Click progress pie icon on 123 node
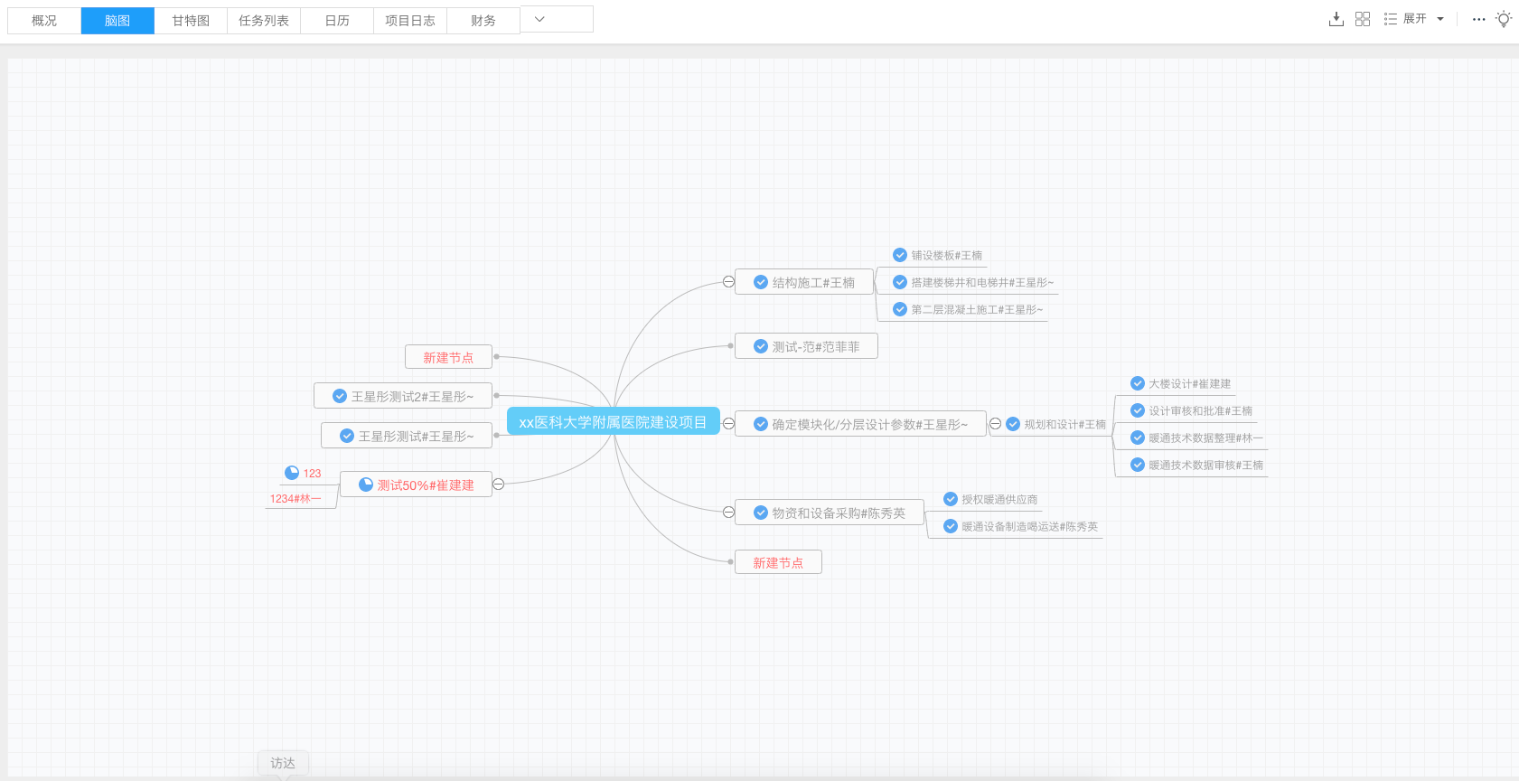 tap(292, 473)
